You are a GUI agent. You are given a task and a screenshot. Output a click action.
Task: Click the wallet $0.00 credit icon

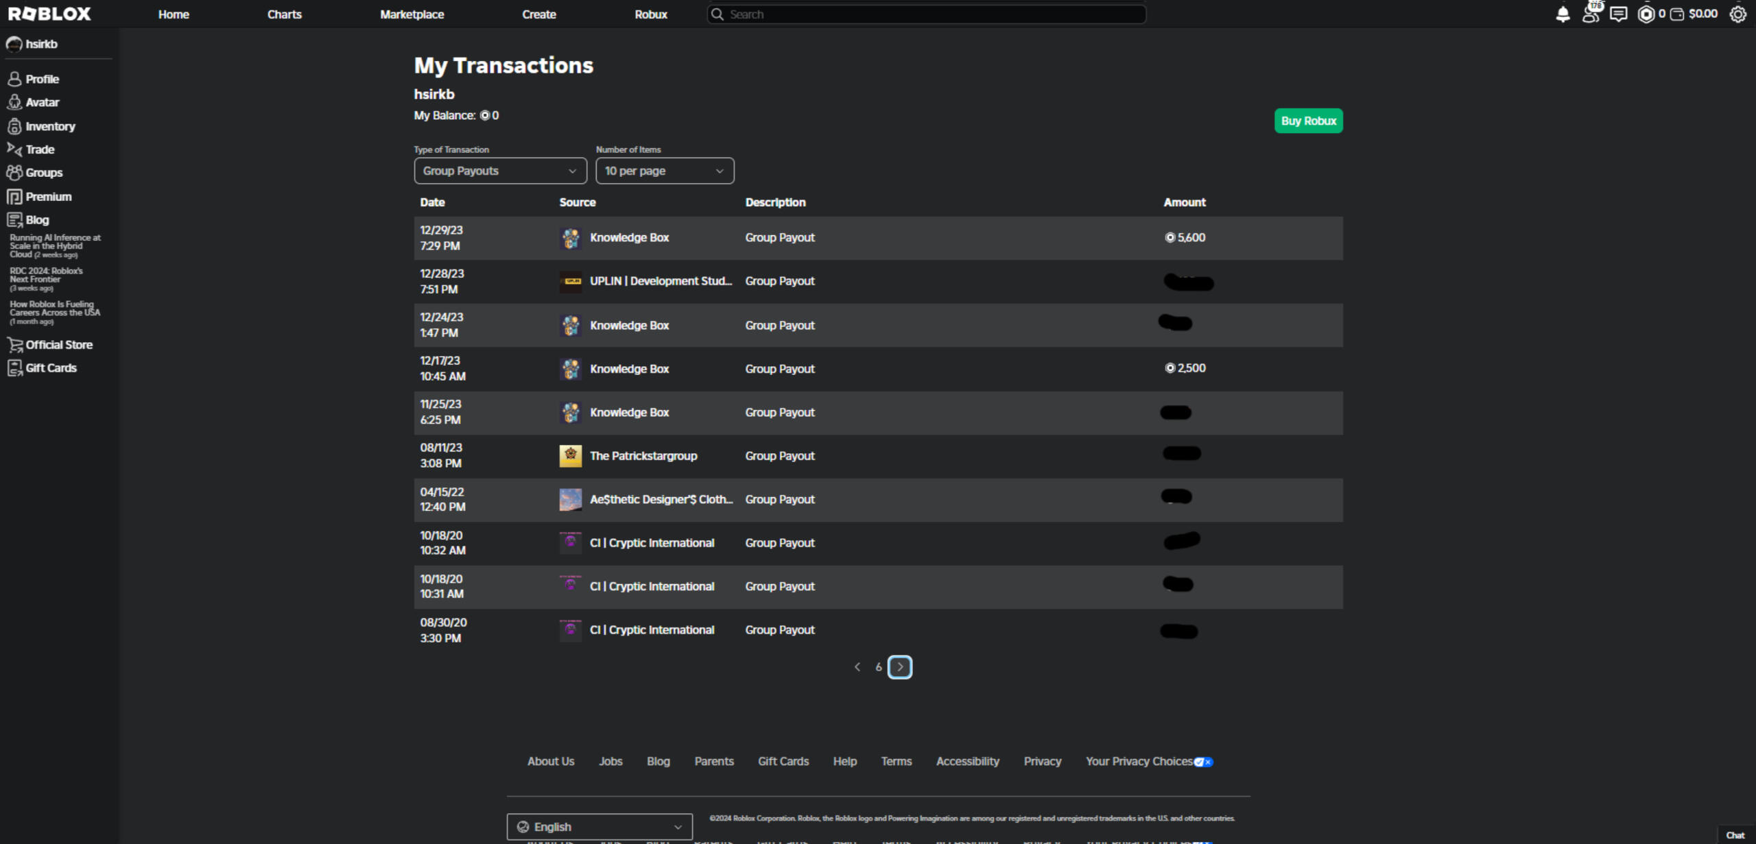tap(1676, 14)
